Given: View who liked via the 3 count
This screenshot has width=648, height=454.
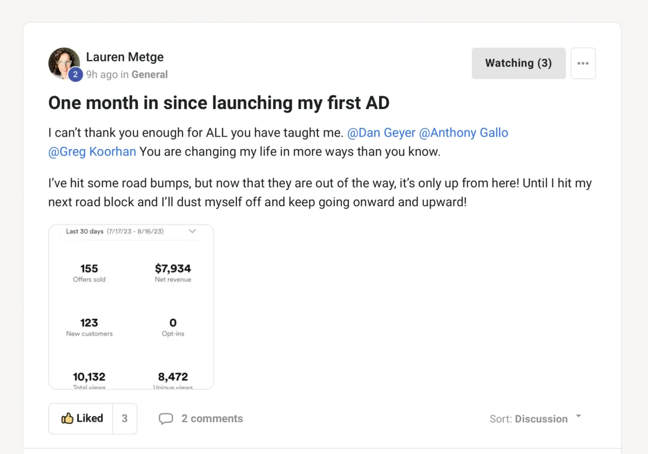Looking at the screenshot, I should tap(125, 418).
